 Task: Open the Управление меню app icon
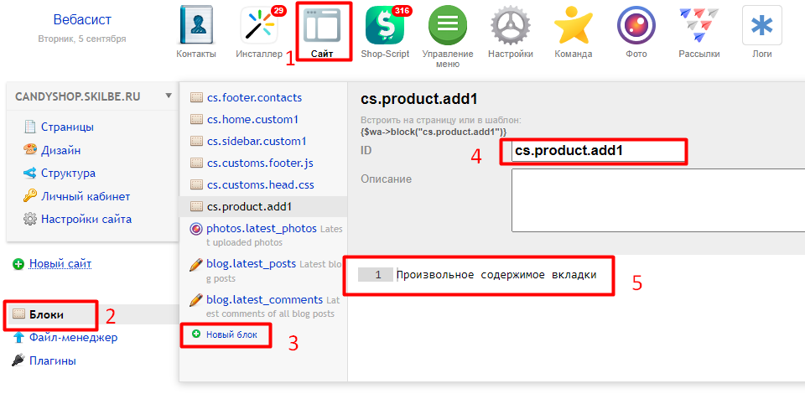tap(448, 26)
